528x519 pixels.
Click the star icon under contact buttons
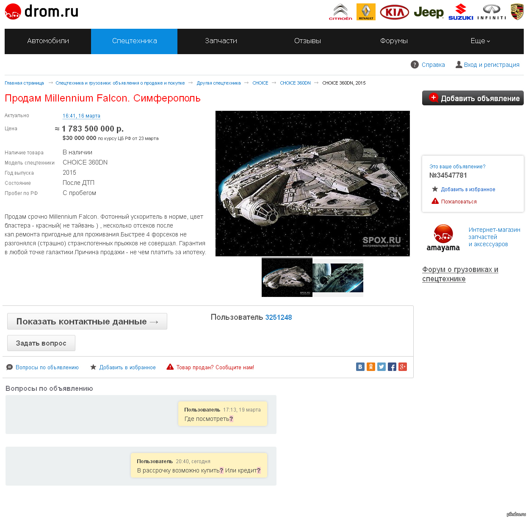pyautogui.click(x=93, y=367)
